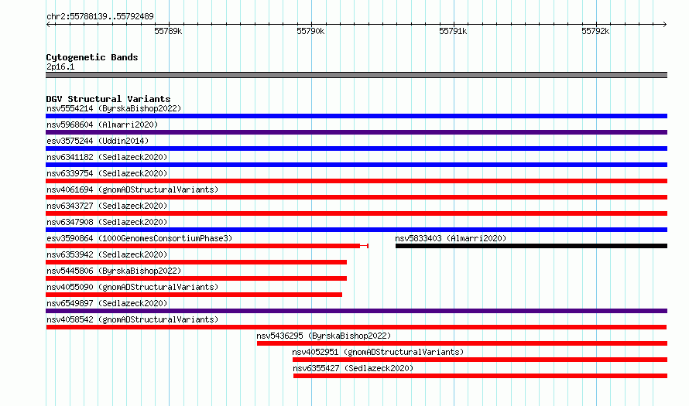Click the Cytogenetic Bands track title
The image size is (689, 406).
coord(92,57)
